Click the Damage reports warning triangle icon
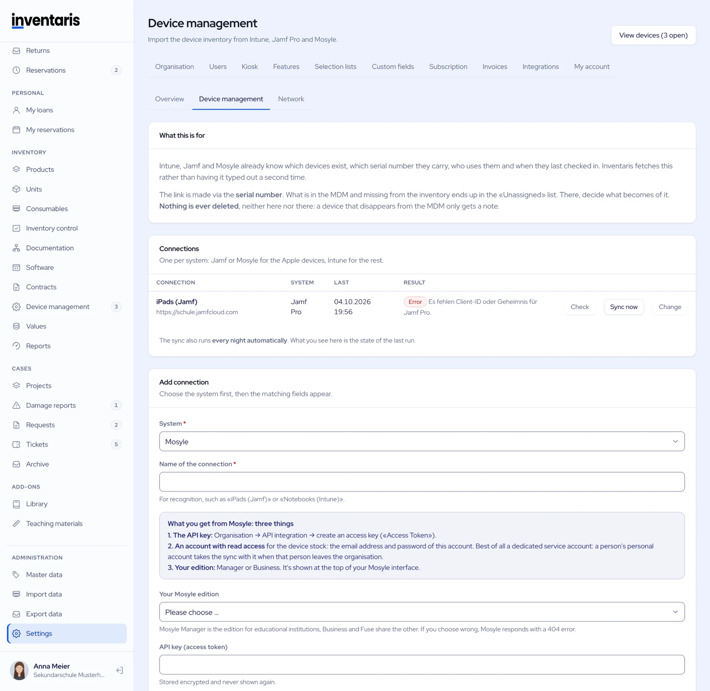The width and height of the screenshot is (710, 691). click(16, 405)
